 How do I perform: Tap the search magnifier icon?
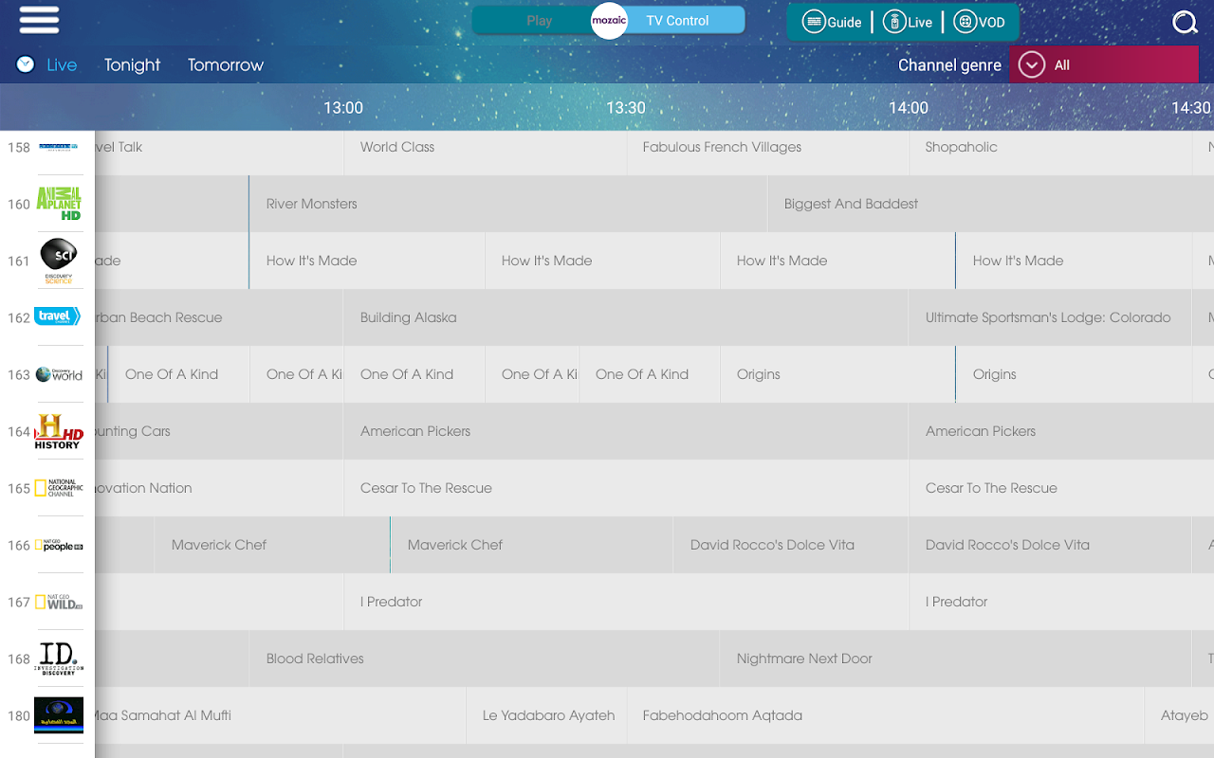(1185, 22)
